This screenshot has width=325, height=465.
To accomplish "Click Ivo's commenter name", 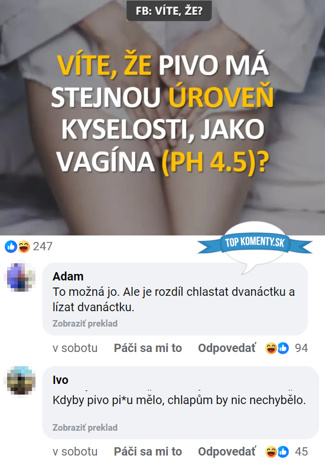I will [x=60, y=380].
